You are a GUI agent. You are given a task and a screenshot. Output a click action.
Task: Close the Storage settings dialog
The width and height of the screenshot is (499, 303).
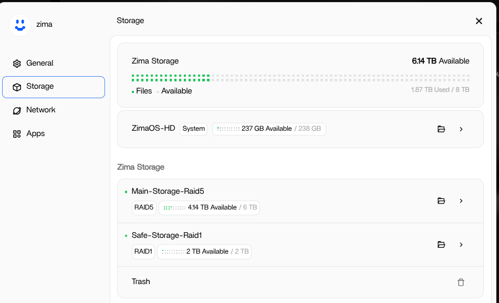click(479, 21)
